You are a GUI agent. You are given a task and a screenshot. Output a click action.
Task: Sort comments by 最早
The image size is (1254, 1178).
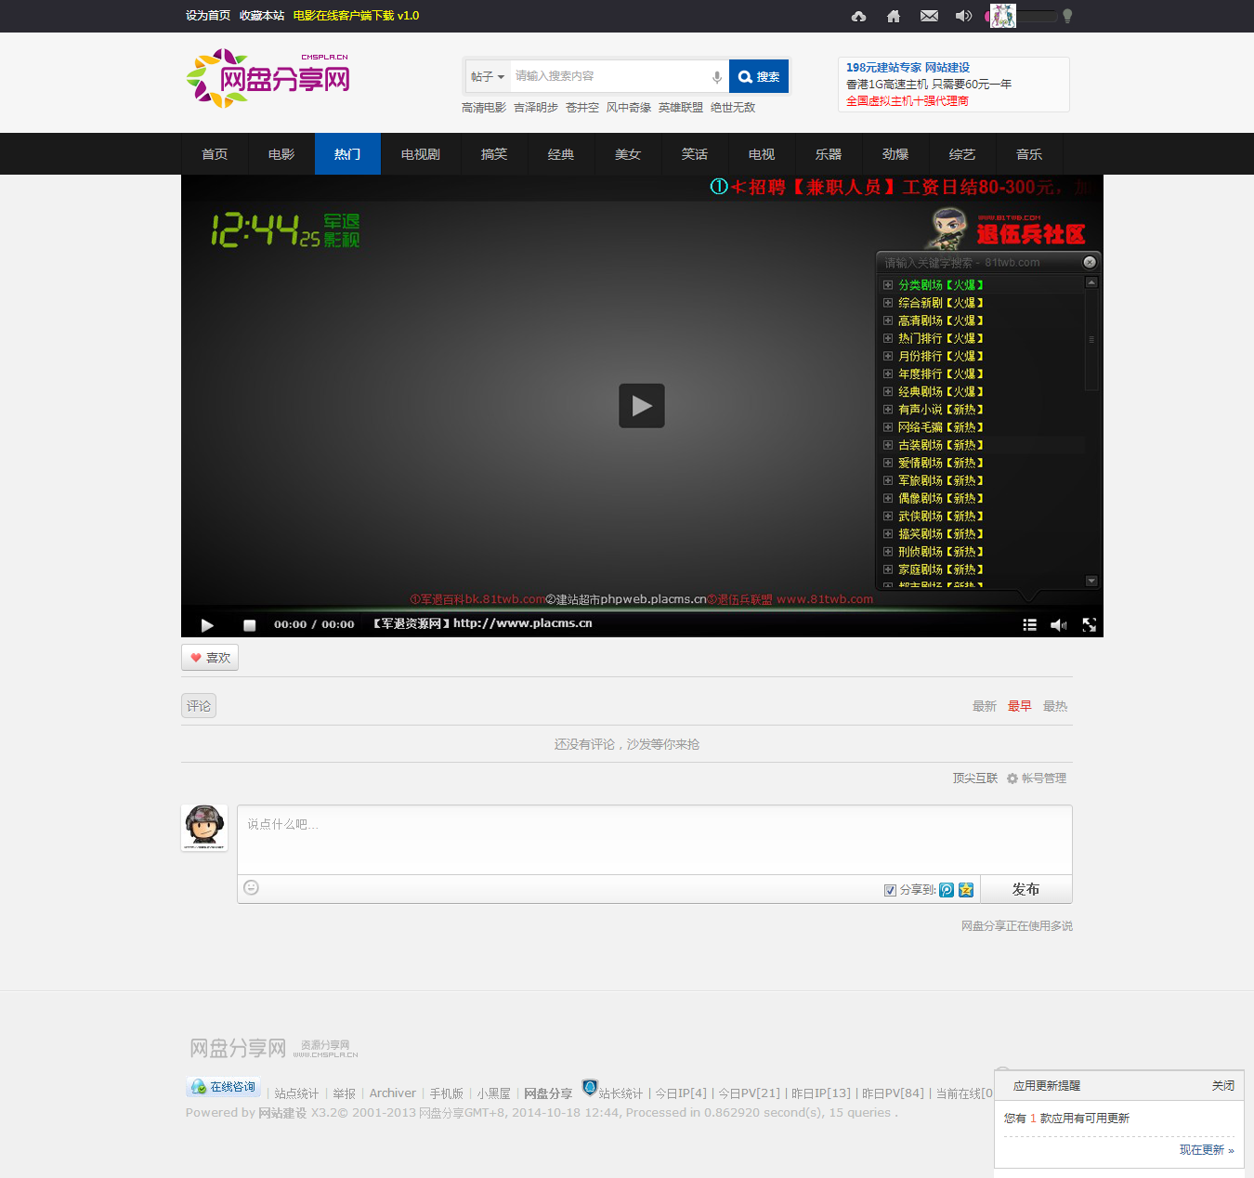(x=1020, y=706)
